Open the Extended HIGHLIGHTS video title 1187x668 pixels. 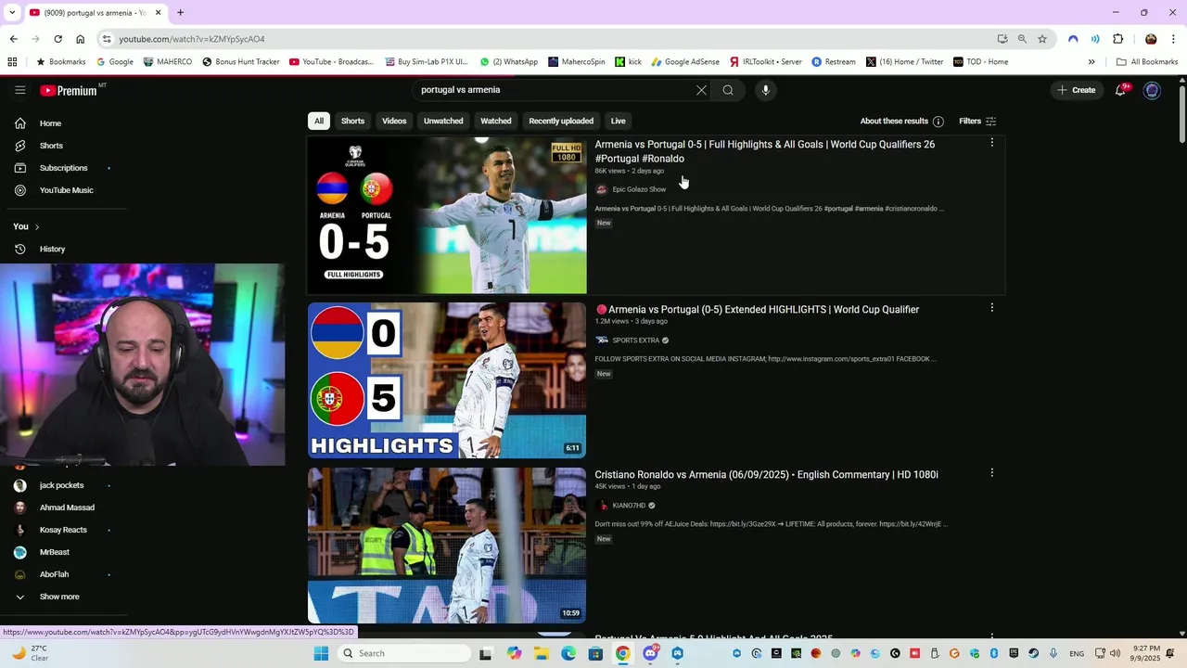coord(757,310)
